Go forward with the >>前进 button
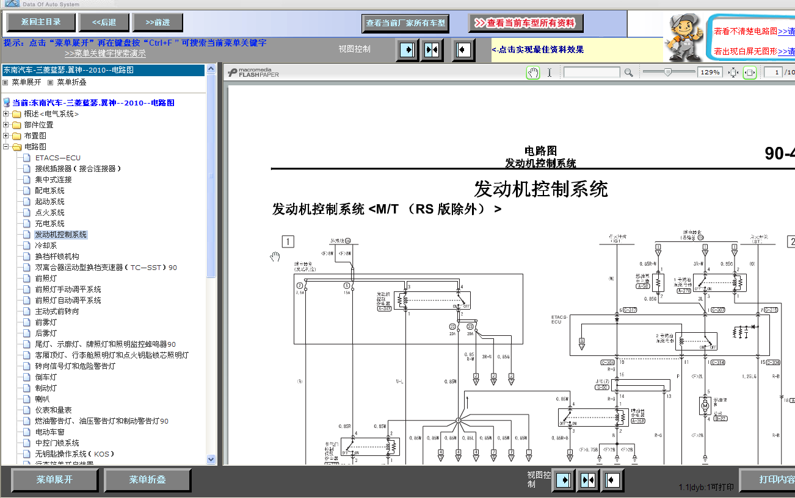 [158, 23]
